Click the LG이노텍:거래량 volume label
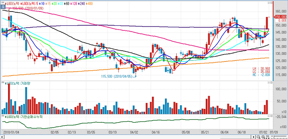This screenshot has width=288, height=139. point(18,83)
